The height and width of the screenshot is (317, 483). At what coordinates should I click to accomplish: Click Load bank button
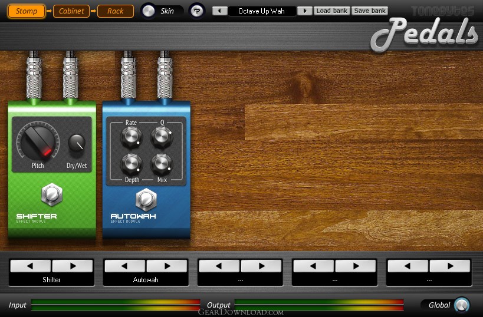pyautogui.click(x=332, y=11)
